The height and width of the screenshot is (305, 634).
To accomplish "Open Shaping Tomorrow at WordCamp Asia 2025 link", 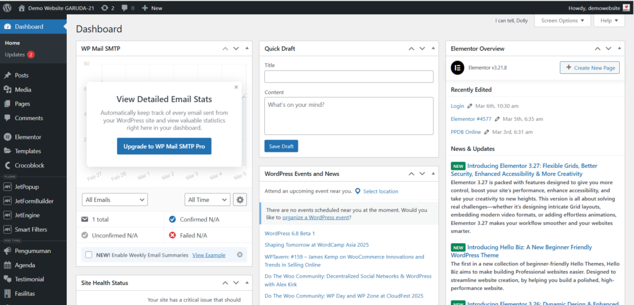I will pos(316,245).
